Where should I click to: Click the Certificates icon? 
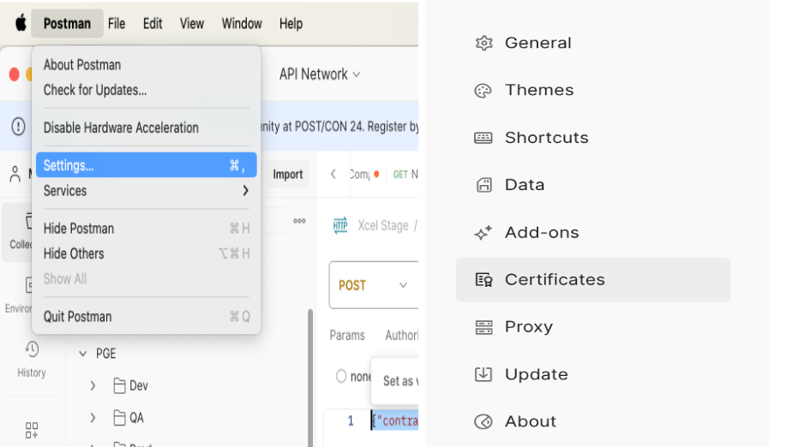(x=484, y=280)
